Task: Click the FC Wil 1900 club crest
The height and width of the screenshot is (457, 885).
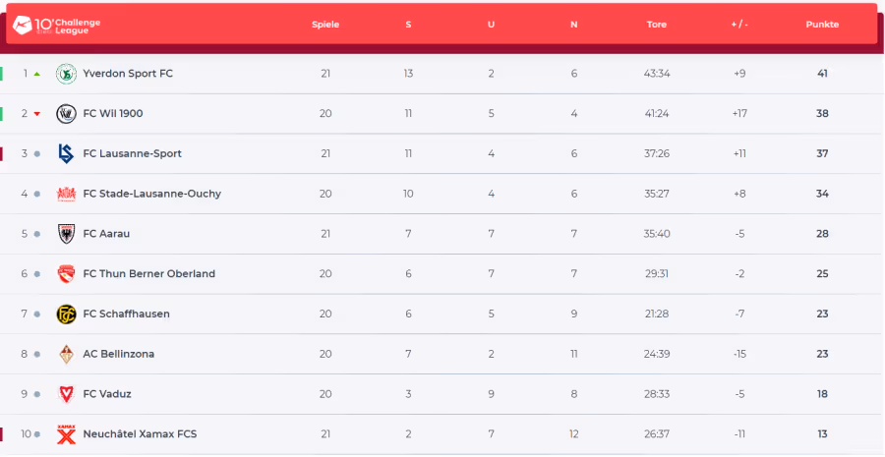Action: (x=66, y=113)
